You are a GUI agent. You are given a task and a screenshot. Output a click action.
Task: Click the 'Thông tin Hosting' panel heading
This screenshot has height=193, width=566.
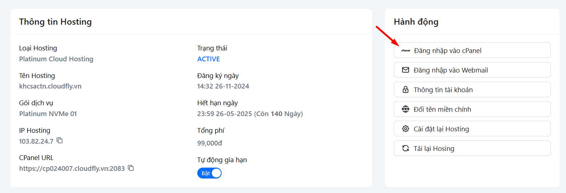tap(55, 22)
